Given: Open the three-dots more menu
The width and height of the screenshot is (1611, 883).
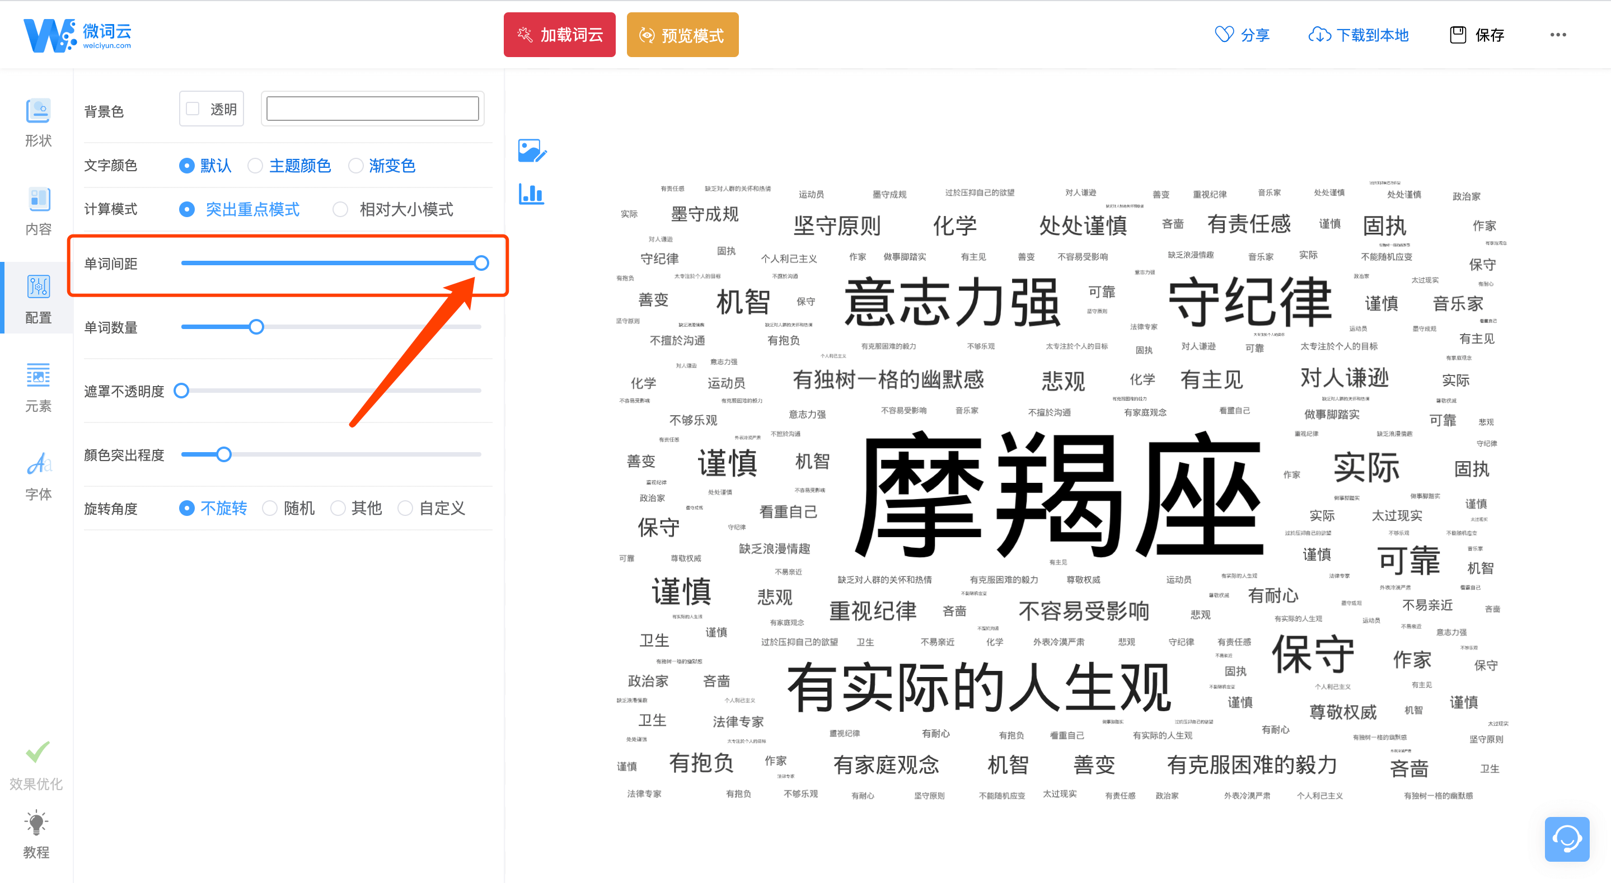Looking at the screenshot, I should 1558,35.
